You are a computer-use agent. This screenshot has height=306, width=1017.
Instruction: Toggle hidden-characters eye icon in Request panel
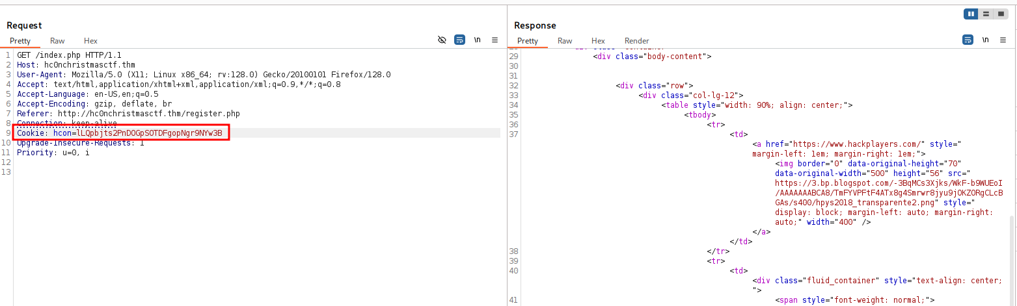[442, 40]
